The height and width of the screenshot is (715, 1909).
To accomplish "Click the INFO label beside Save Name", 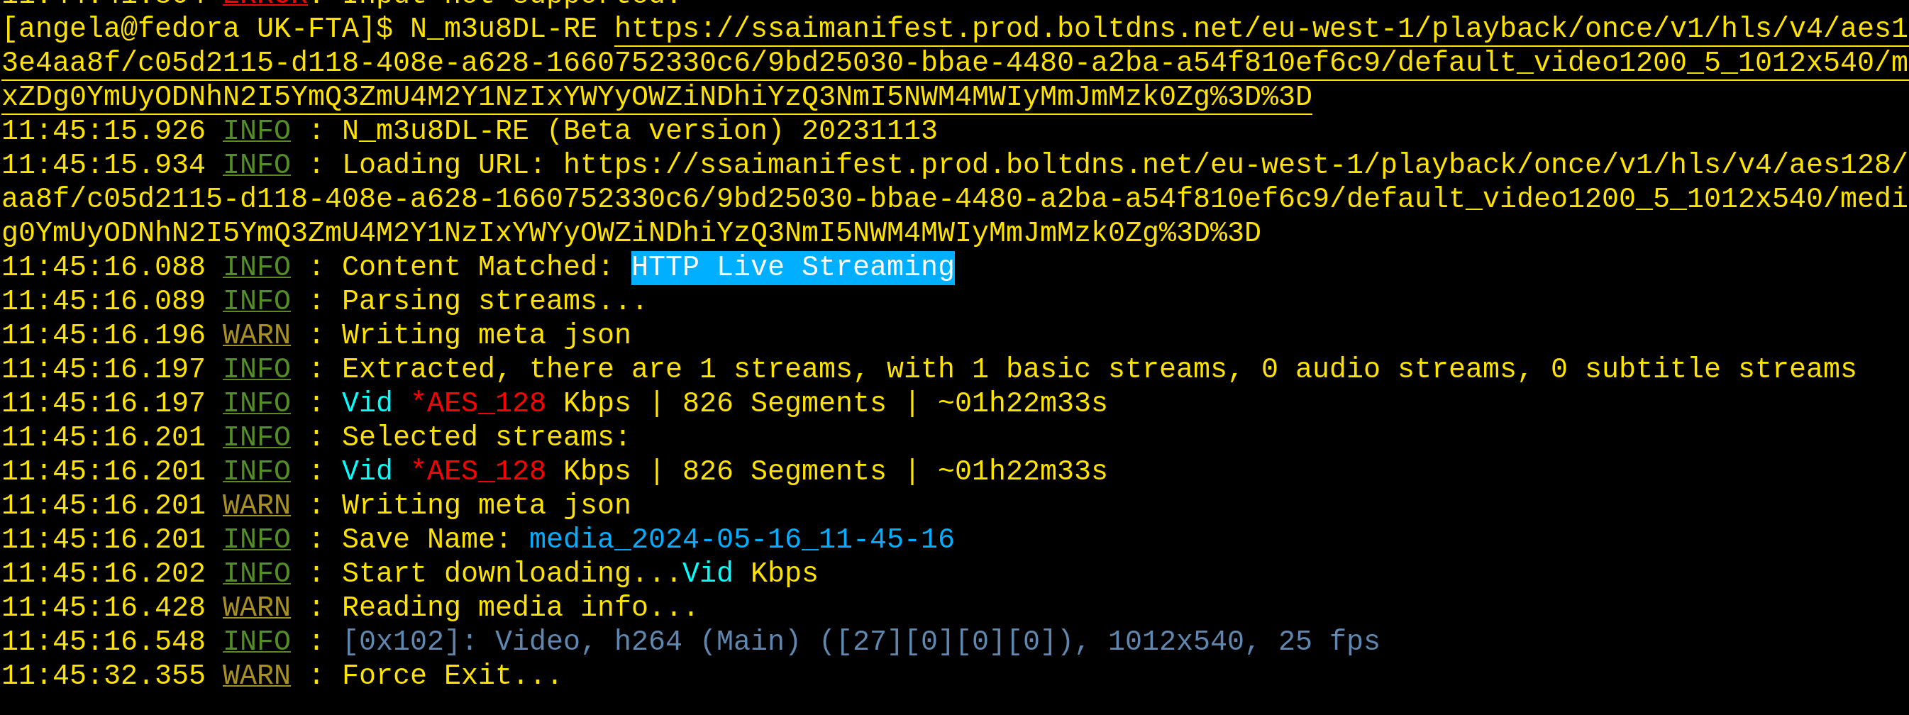I will [256, 539].
